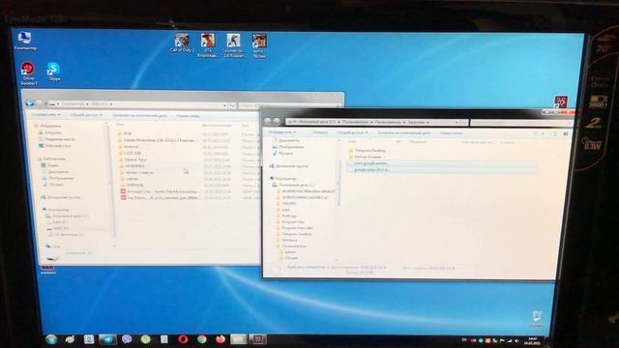Select Изображения in Загрузки window sidebar
This screenshot has width=619, height=348.
tap(288, 147)
